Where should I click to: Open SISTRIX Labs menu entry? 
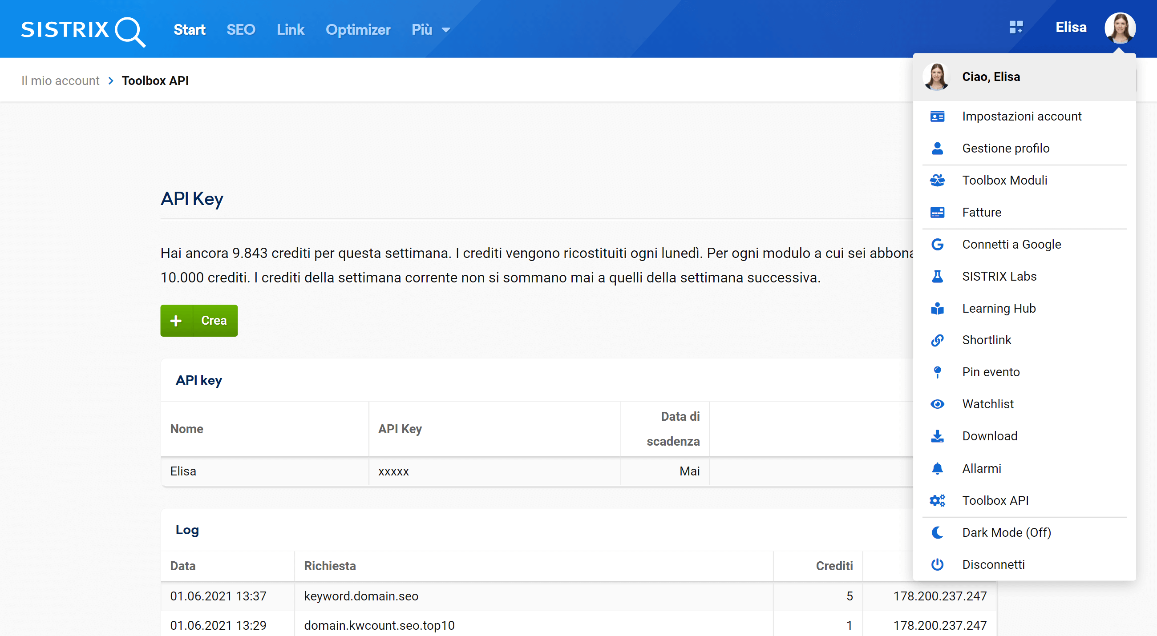[x=1024, y=277]
